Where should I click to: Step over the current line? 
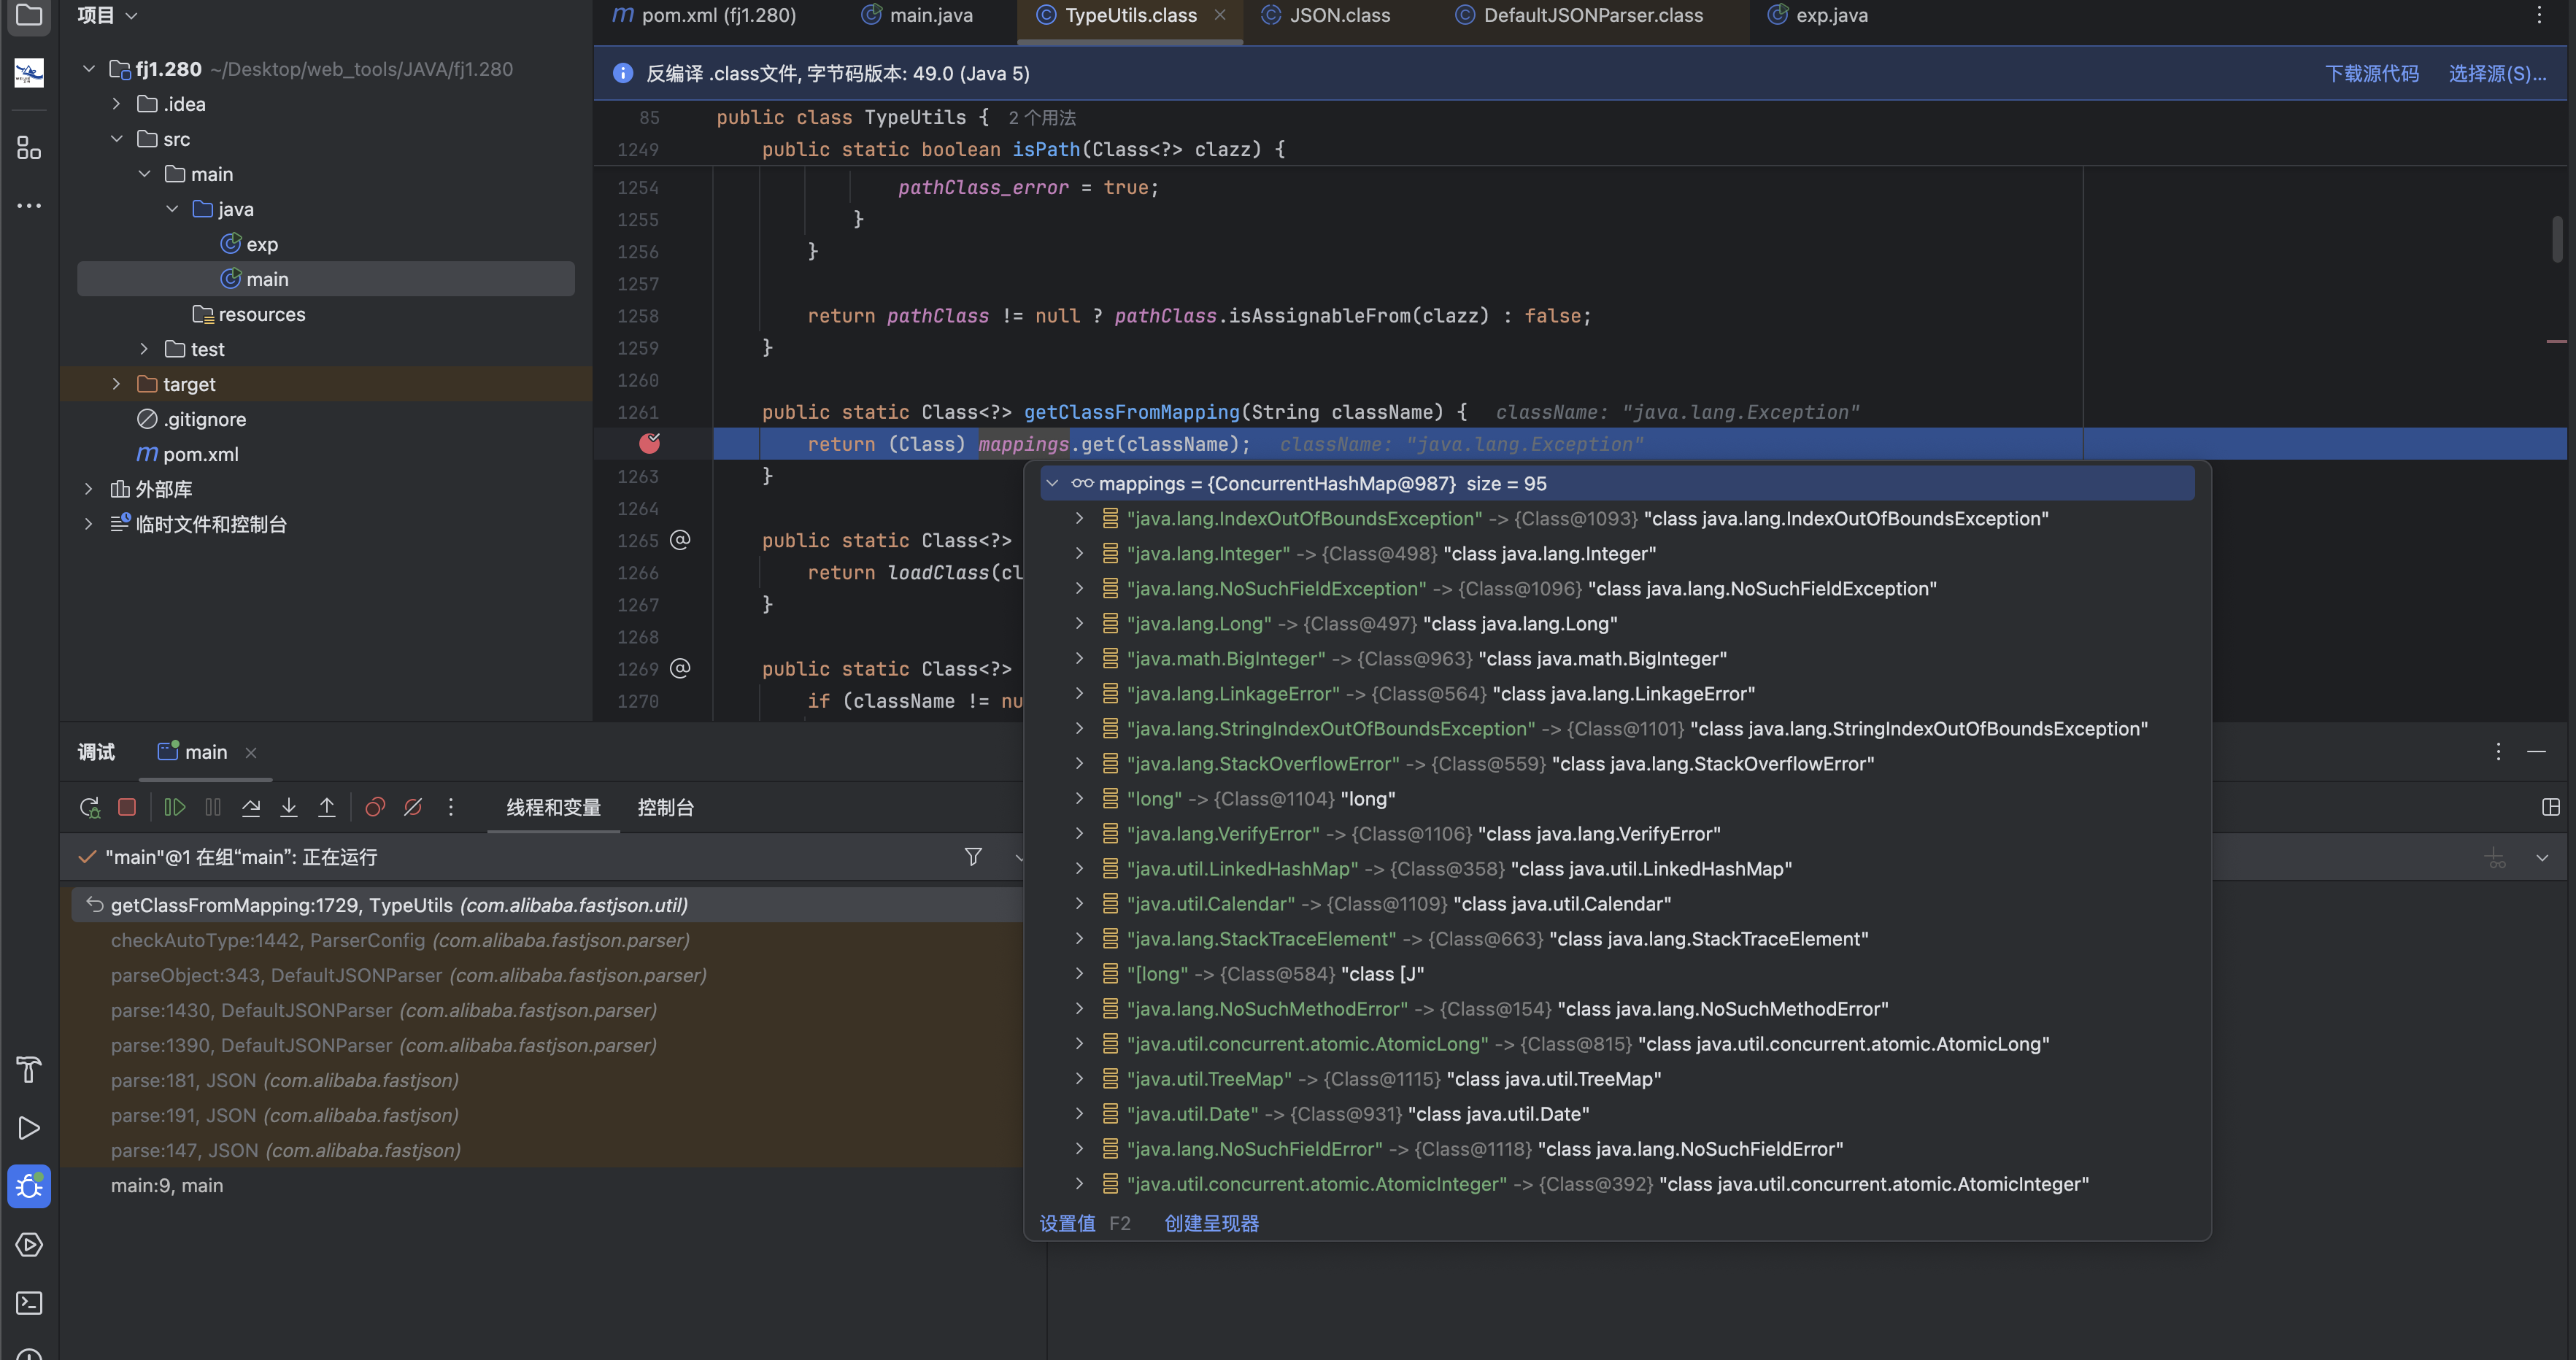point(251,807)
